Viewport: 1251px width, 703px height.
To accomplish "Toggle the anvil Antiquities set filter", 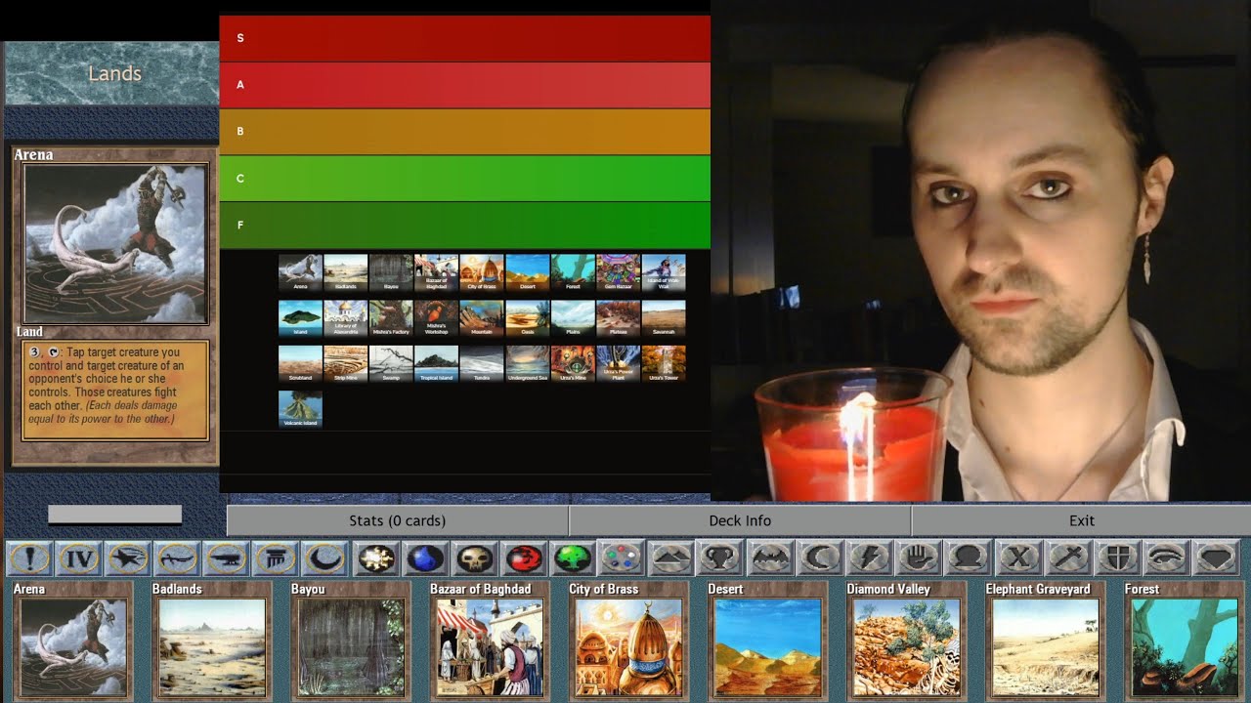I will (x=226, y=558).
